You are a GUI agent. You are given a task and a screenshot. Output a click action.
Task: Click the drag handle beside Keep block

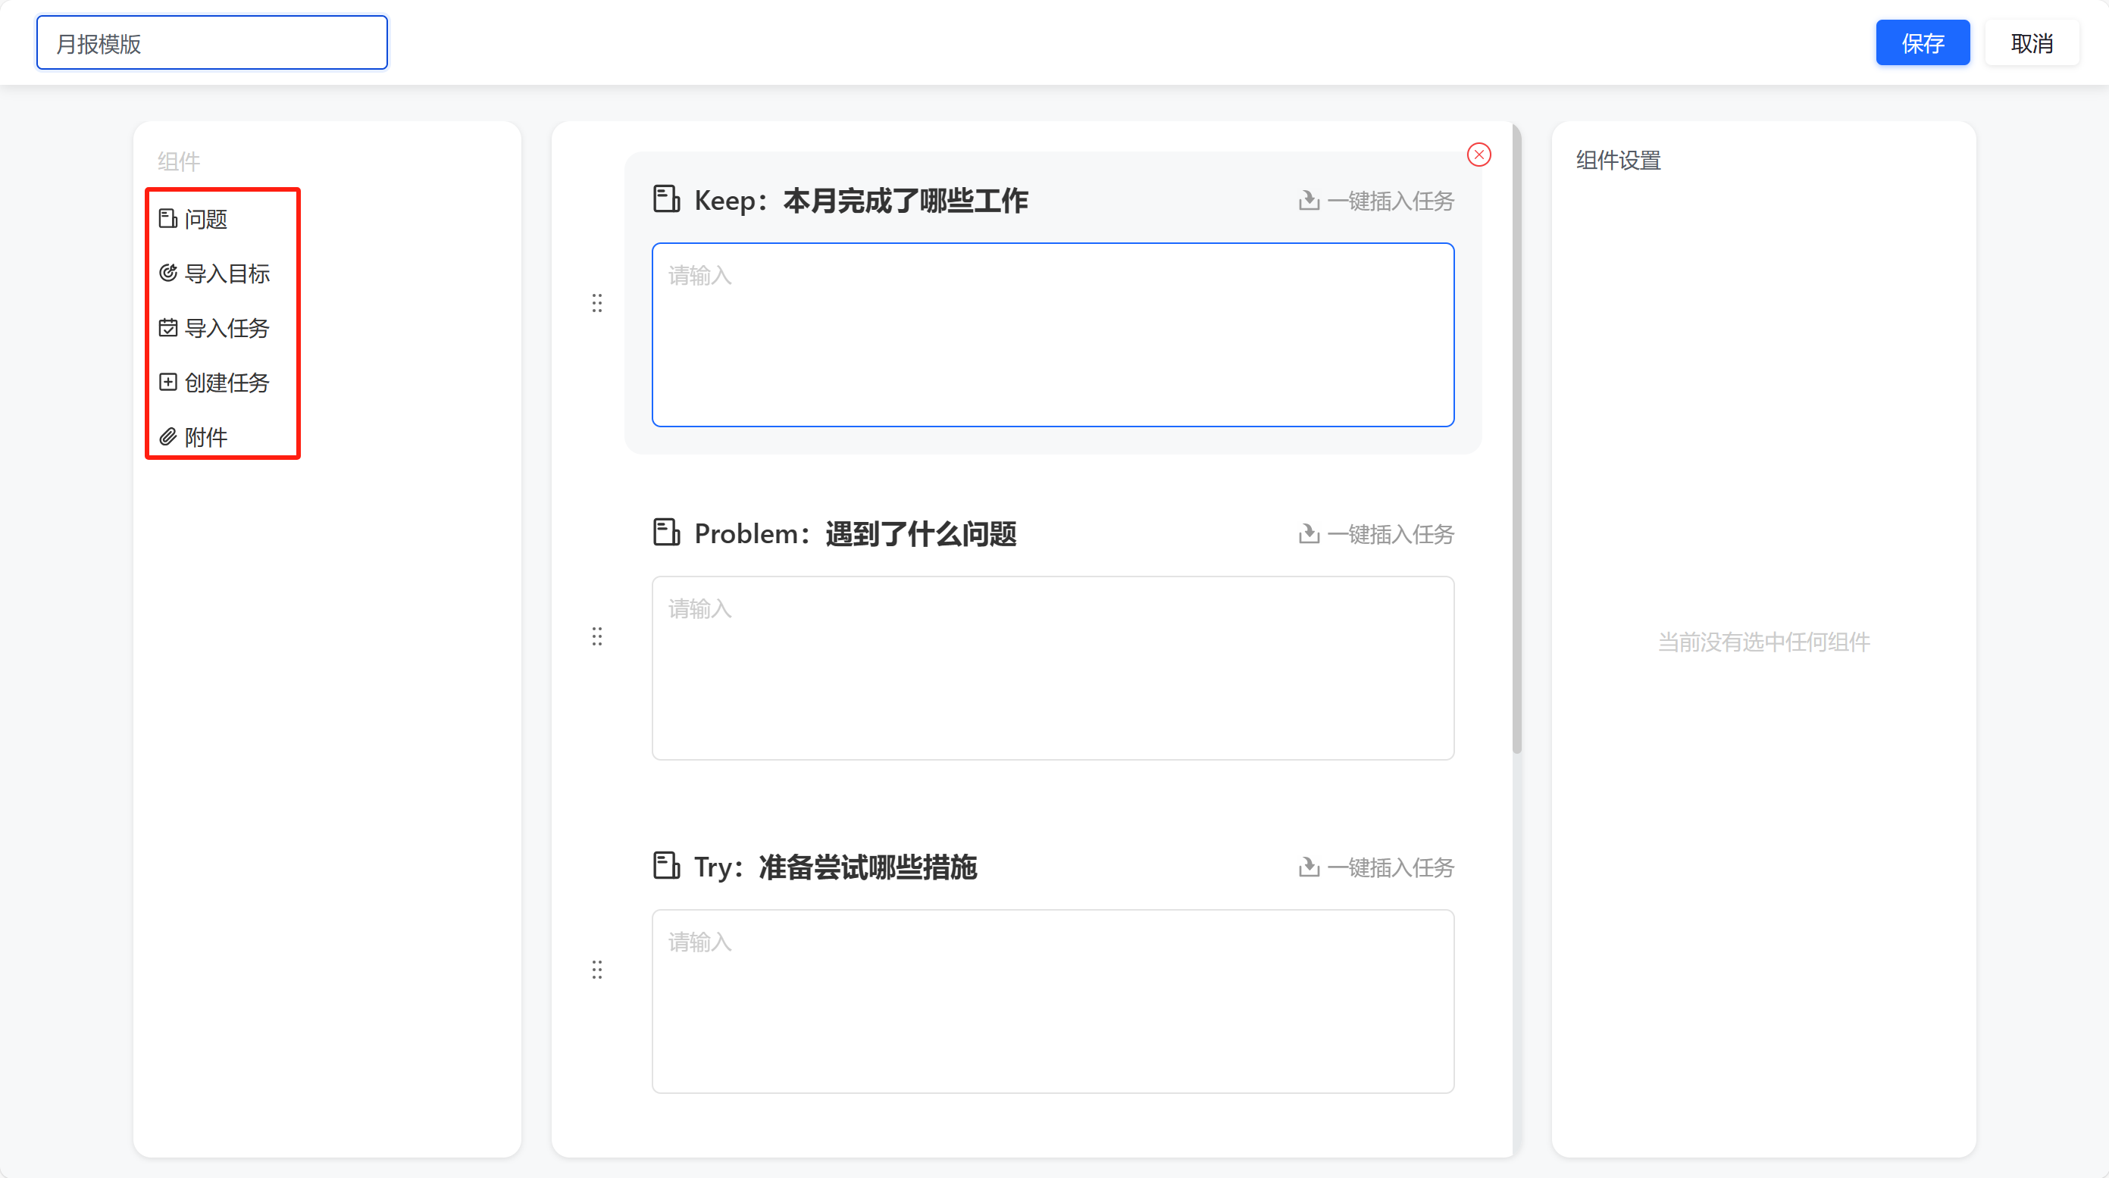coord(597,303)
